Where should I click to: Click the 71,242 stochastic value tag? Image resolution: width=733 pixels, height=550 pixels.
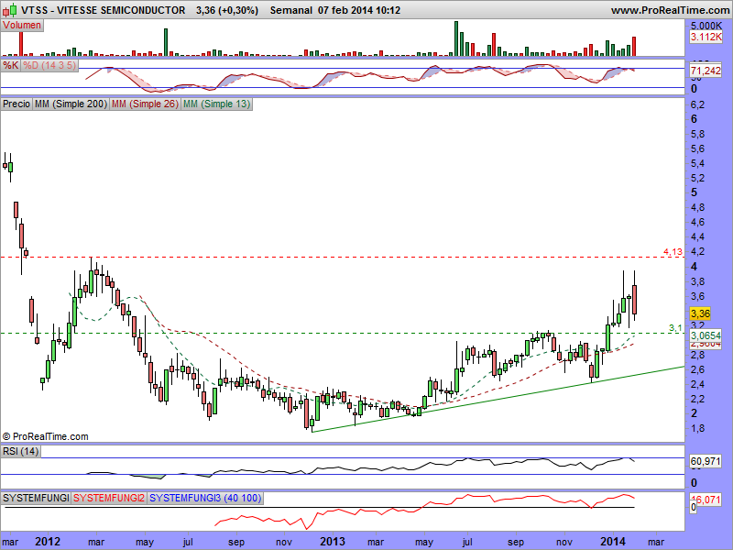coord(706,71)
